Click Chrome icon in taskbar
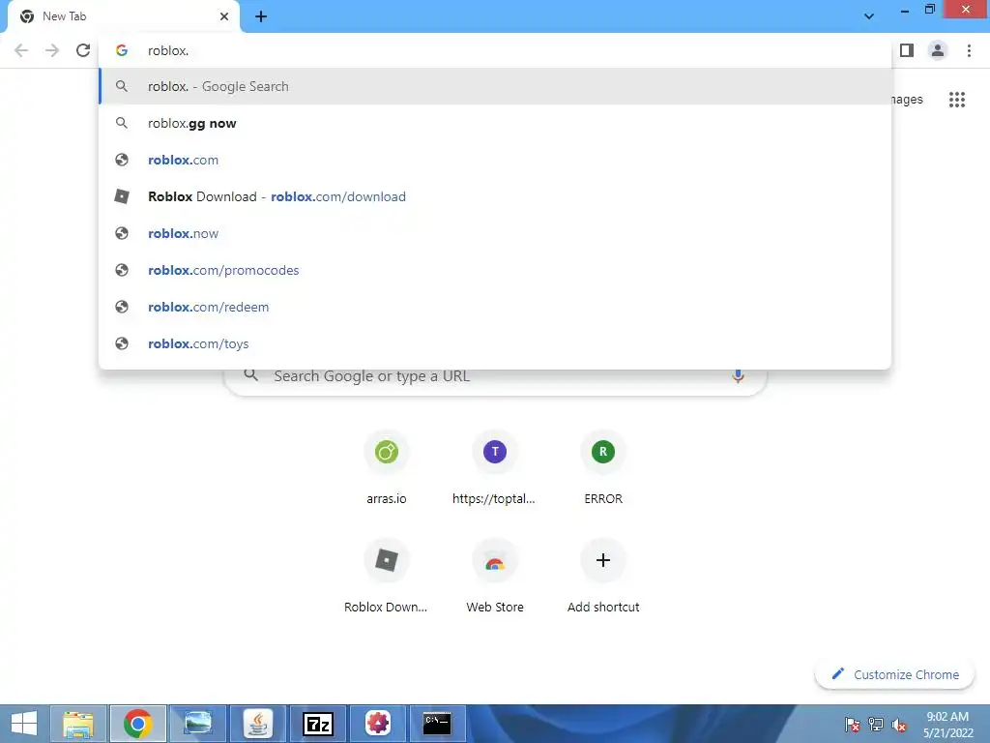 (138, 724)
